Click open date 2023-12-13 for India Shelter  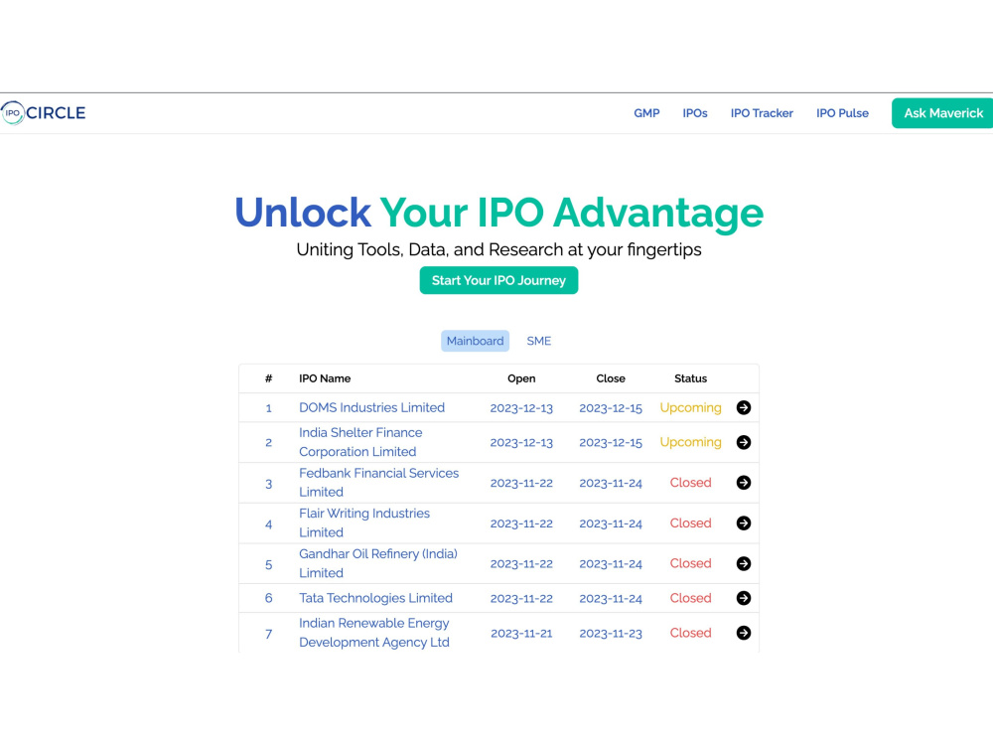pyautogui.click(x=521, y=442)
